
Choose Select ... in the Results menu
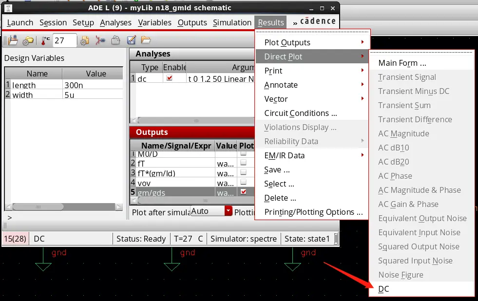tap(311, 184)
